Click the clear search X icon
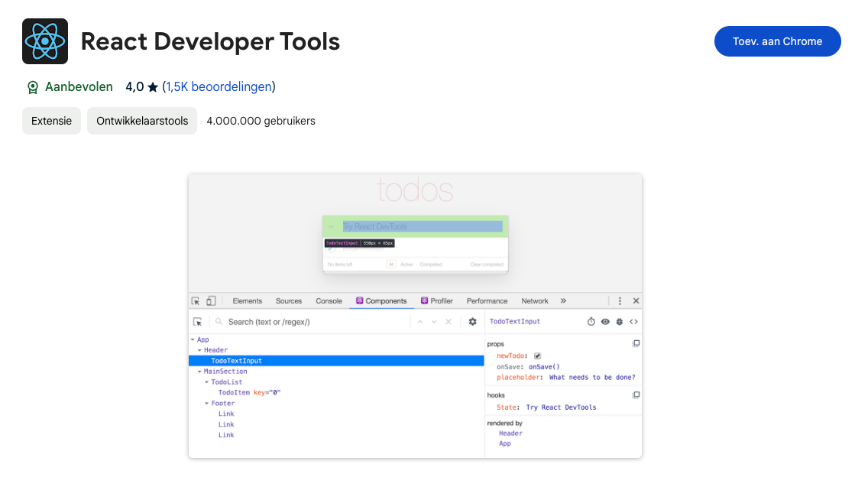The image size is (868, 500). (x=449, y=322)
